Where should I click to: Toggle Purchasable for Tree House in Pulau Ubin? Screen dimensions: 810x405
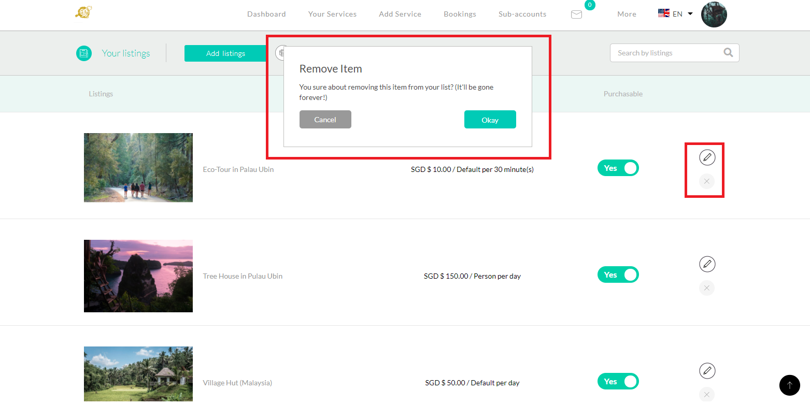pos(618,274)
